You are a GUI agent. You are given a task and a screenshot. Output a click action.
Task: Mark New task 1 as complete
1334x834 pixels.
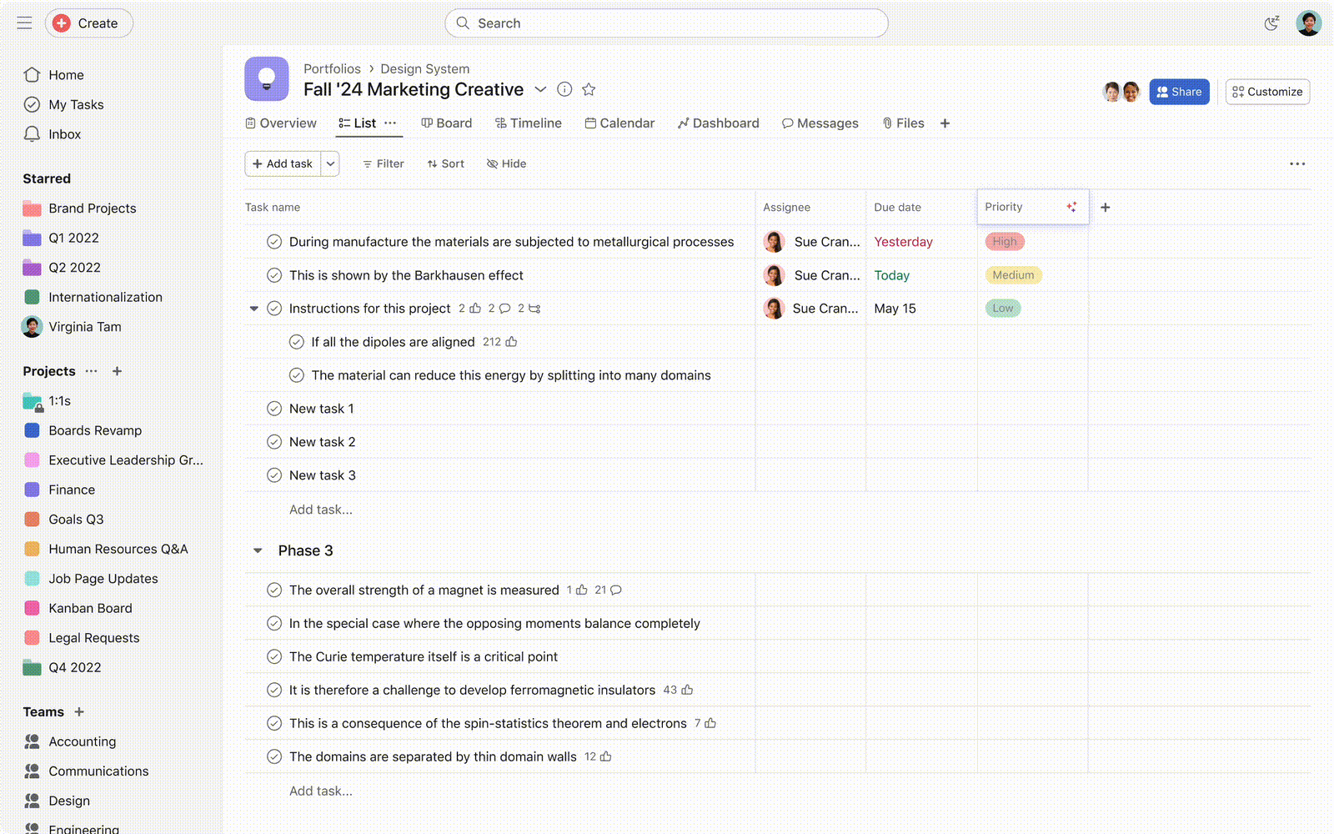(x=273, y=408)
